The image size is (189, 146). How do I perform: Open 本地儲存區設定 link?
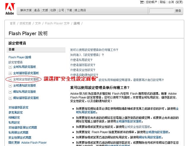(18, 107)
